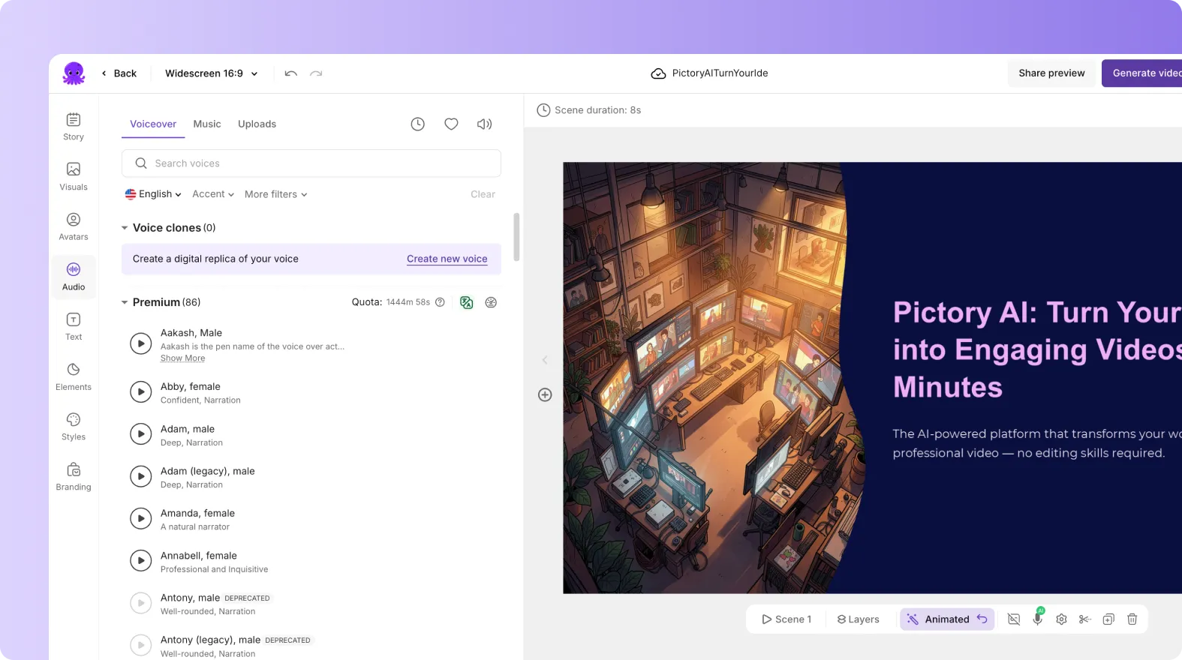Click the Create new voice link
The width and height of the screenshot is (1182, 660).
coord(447,259)
